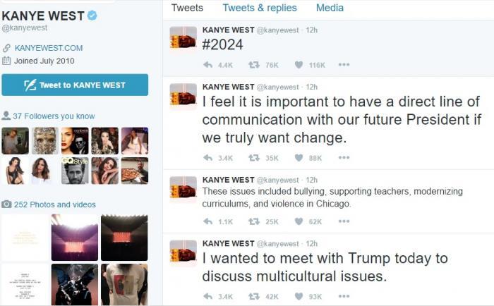Viewport: 494px width, 306px height.
Task: Like the future President tweet
Action: (299, 158)
